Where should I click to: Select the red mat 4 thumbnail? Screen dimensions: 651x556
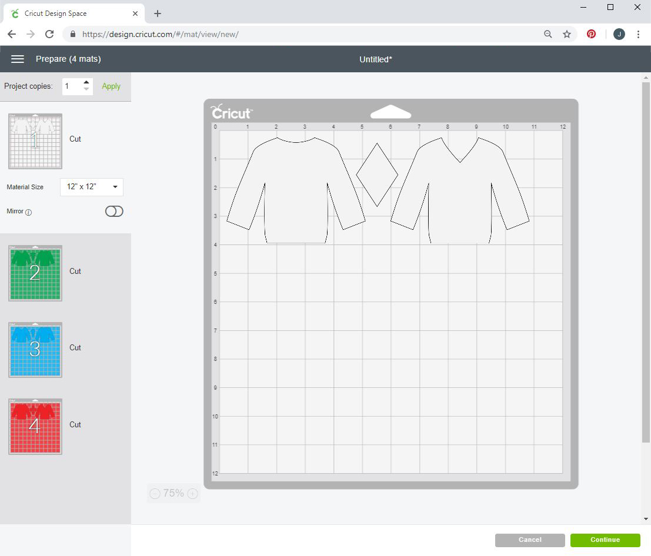tap(35, 427)
